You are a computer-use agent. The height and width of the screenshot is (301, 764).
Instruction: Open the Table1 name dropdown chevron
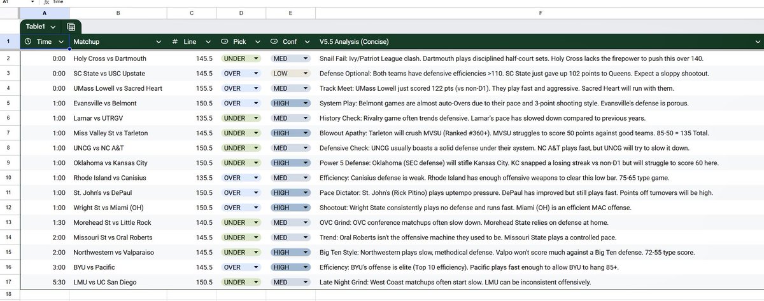click(x=53, y=27)
